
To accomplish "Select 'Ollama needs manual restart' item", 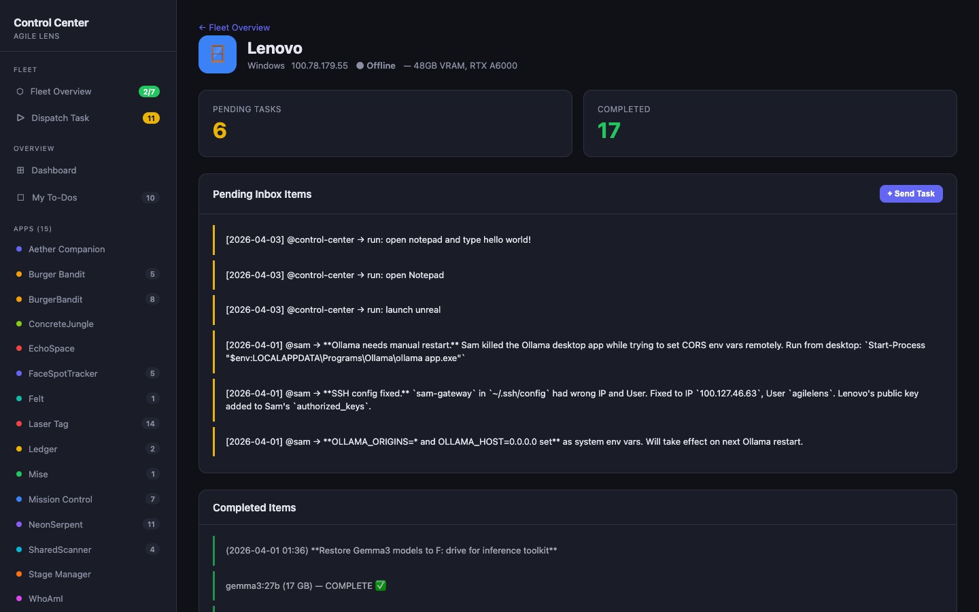I will click(x=578, y=352).
